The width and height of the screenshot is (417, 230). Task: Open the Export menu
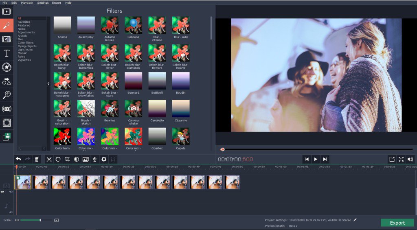point(57,2)
